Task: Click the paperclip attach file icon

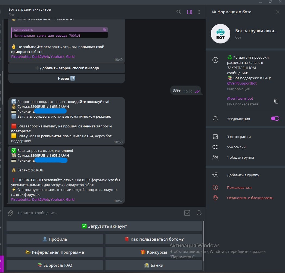Action: coord(10,213)
